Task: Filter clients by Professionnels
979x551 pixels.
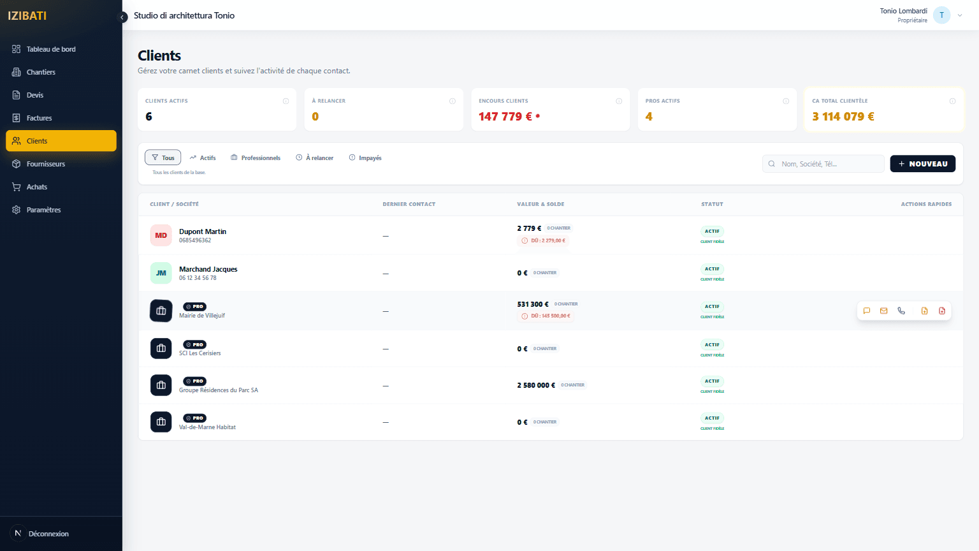Action: [256, 158]
